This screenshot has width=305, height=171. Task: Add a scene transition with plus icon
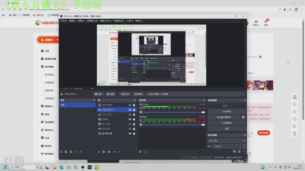pos(234,151)
